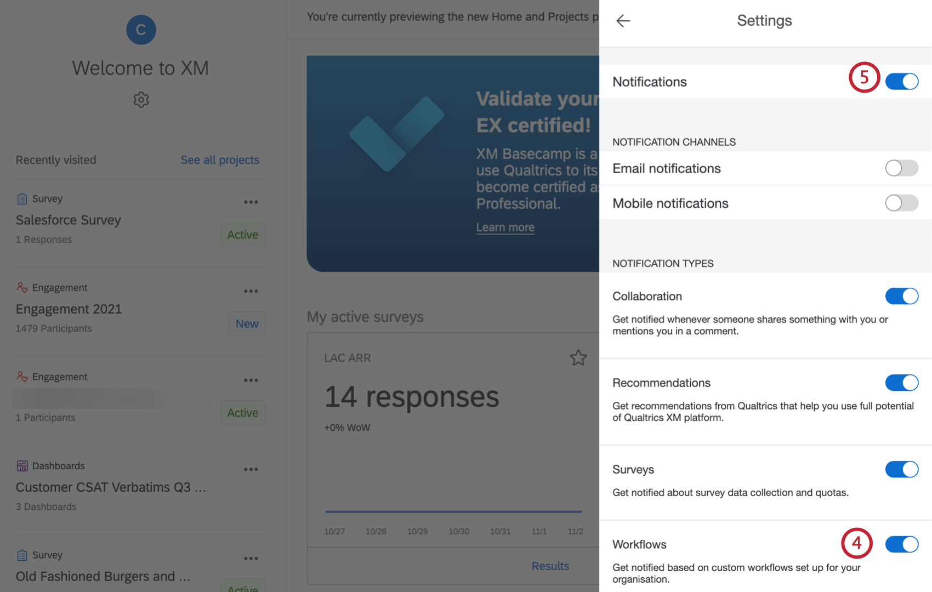The image size is (932, 592).
Task: Turn off Collaboration notifications
Action: pyautogui.click(x=901, y=296)
